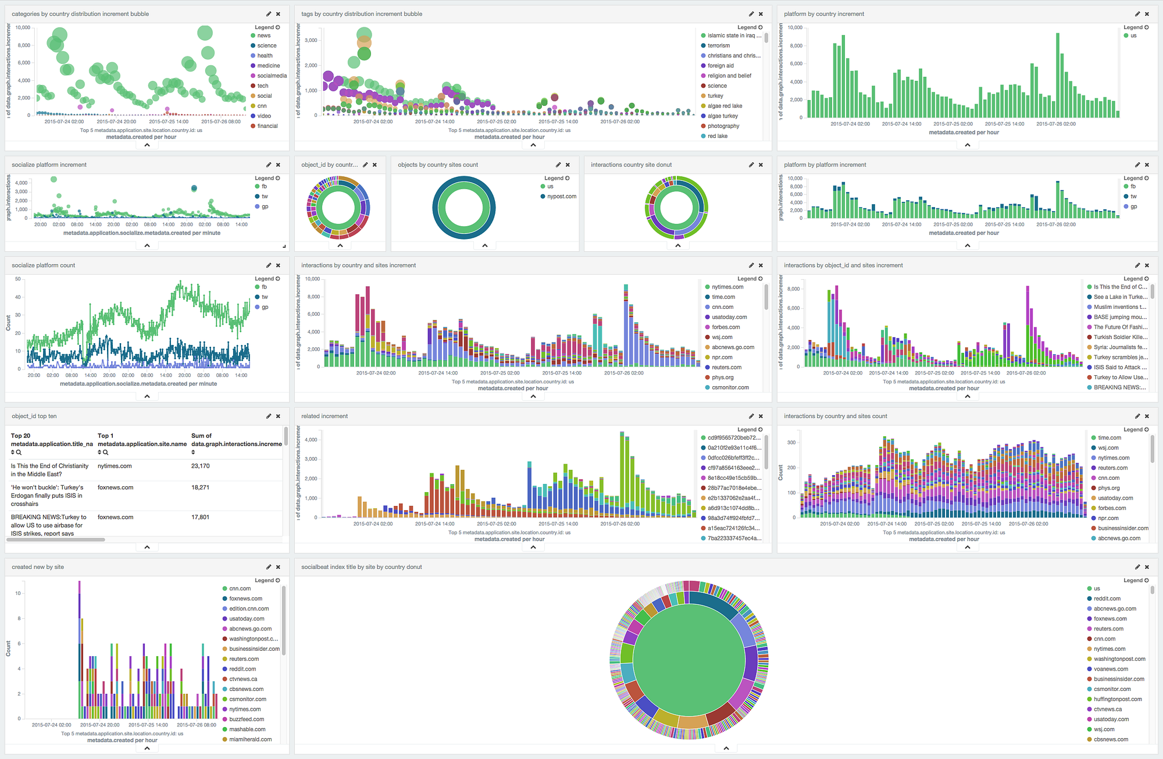Remove the platform by country increment panel
The width and height of the screenshot is (1163, 759).
1147,14
